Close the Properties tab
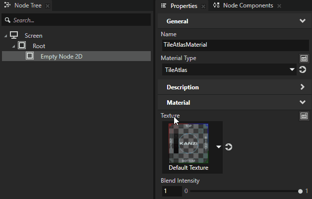Image resolution: width=312 pixels, height=199 pixels. pyautogui.click(x=203, y=6)
